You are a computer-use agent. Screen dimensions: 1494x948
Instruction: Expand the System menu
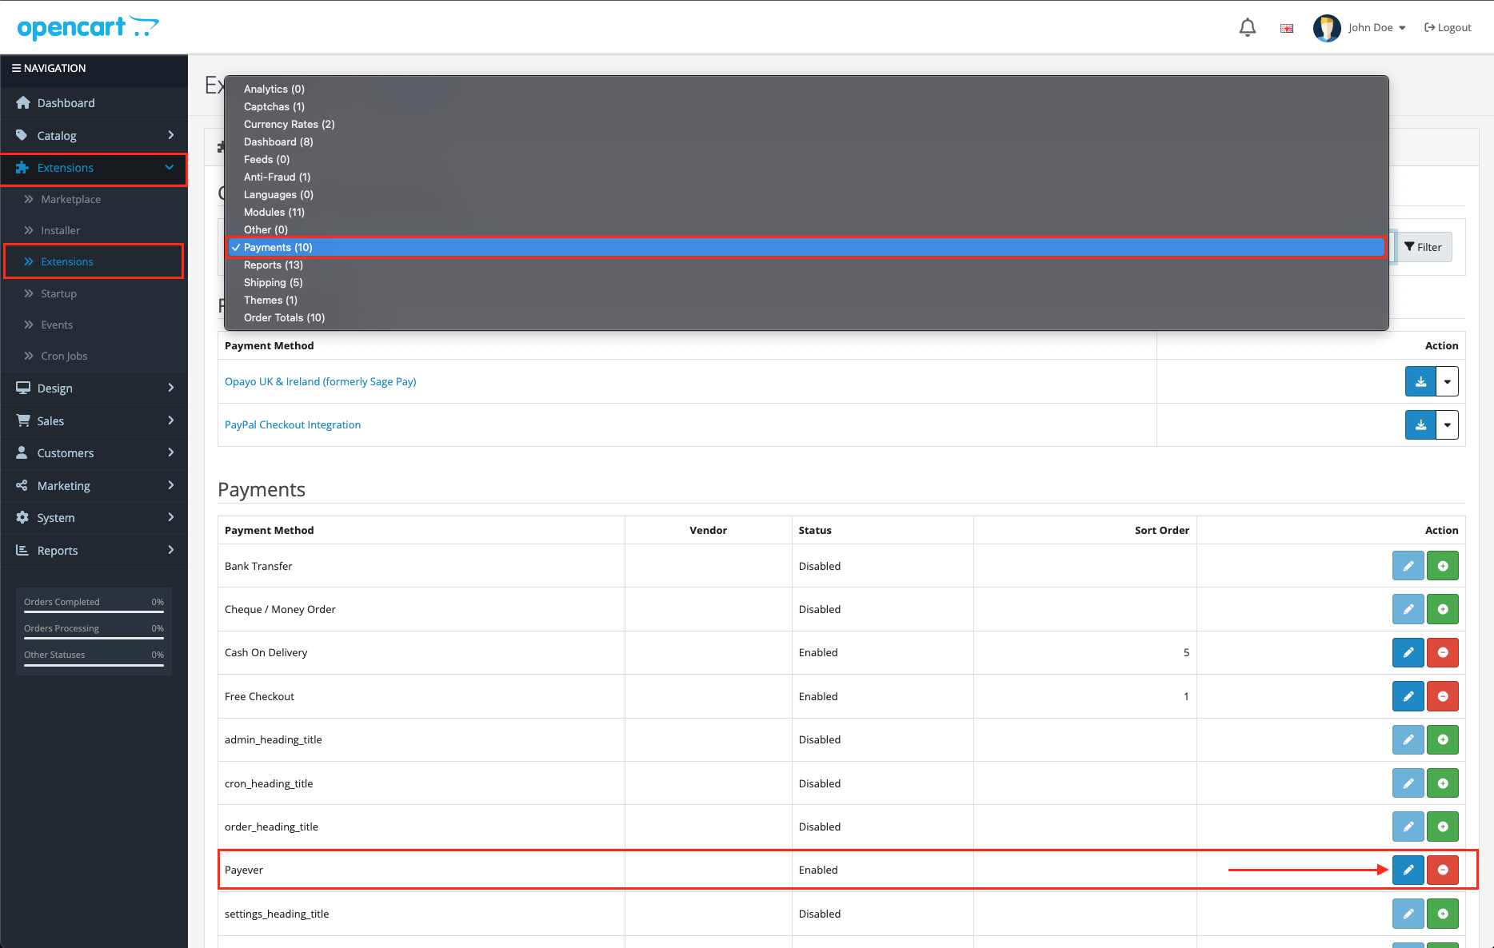coord(94,518)
